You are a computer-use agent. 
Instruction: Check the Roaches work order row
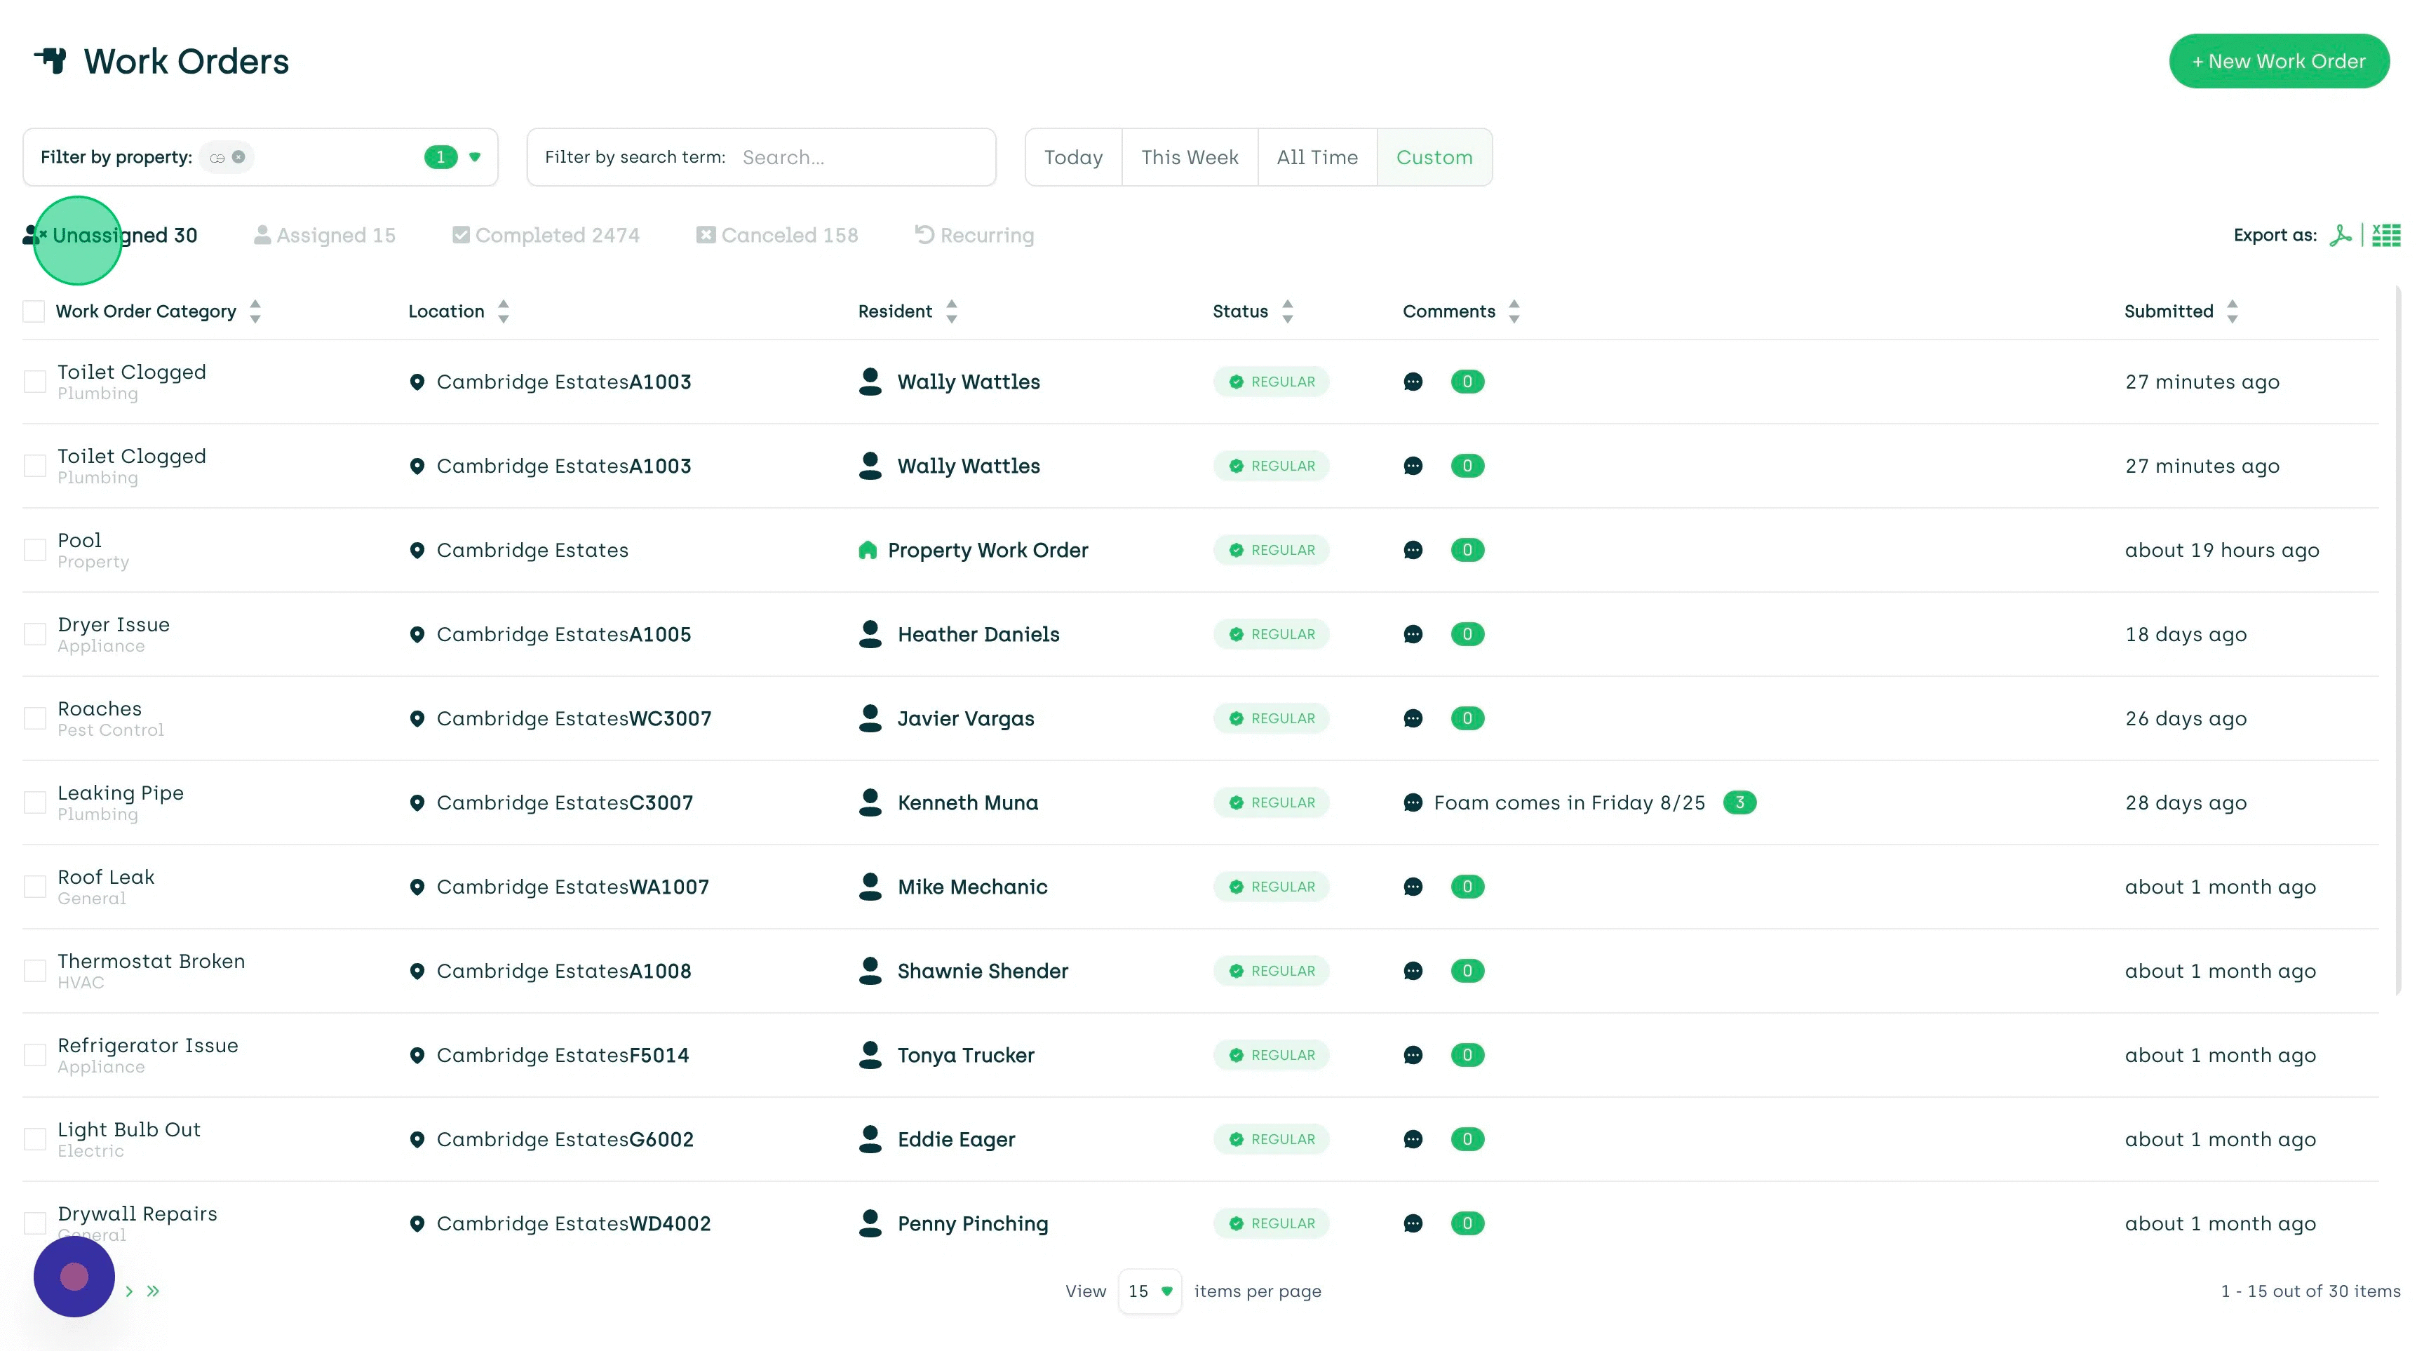tap(35, 719)
